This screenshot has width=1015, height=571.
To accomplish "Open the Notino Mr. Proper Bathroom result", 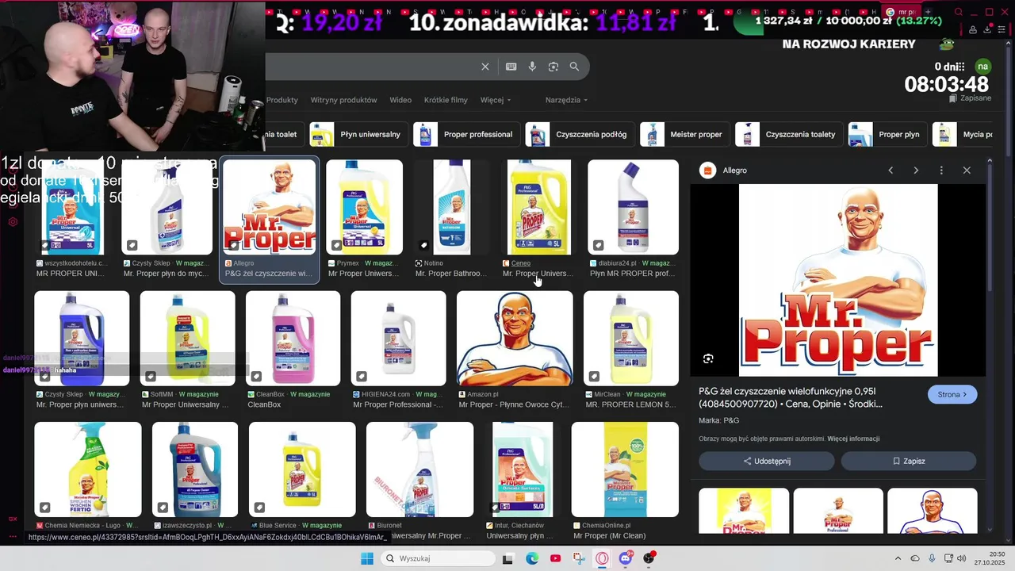I will [452, 207].
